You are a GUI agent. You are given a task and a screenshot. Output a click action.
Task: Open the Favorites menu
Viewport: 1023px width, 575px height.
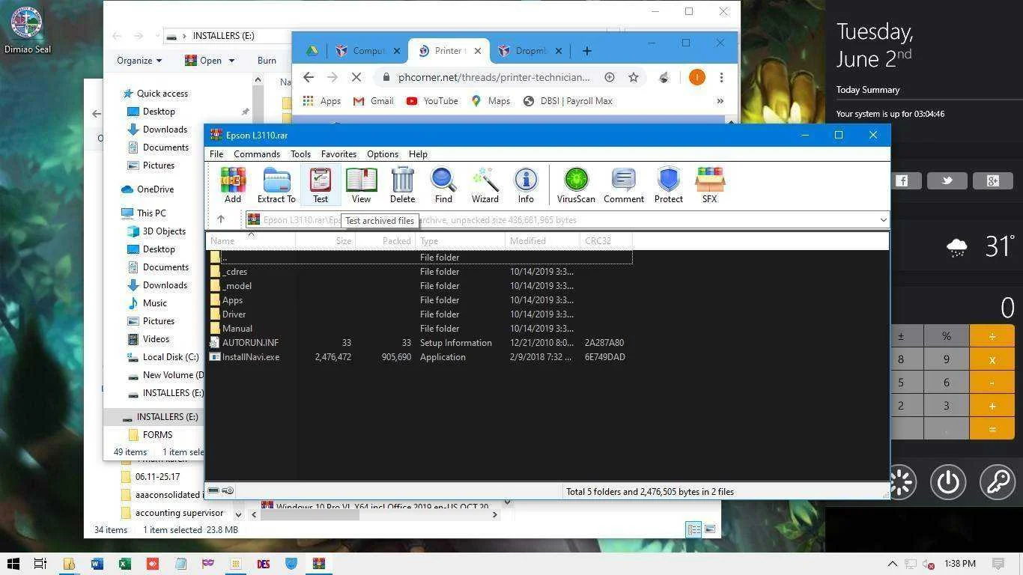(x=339, y=153)
